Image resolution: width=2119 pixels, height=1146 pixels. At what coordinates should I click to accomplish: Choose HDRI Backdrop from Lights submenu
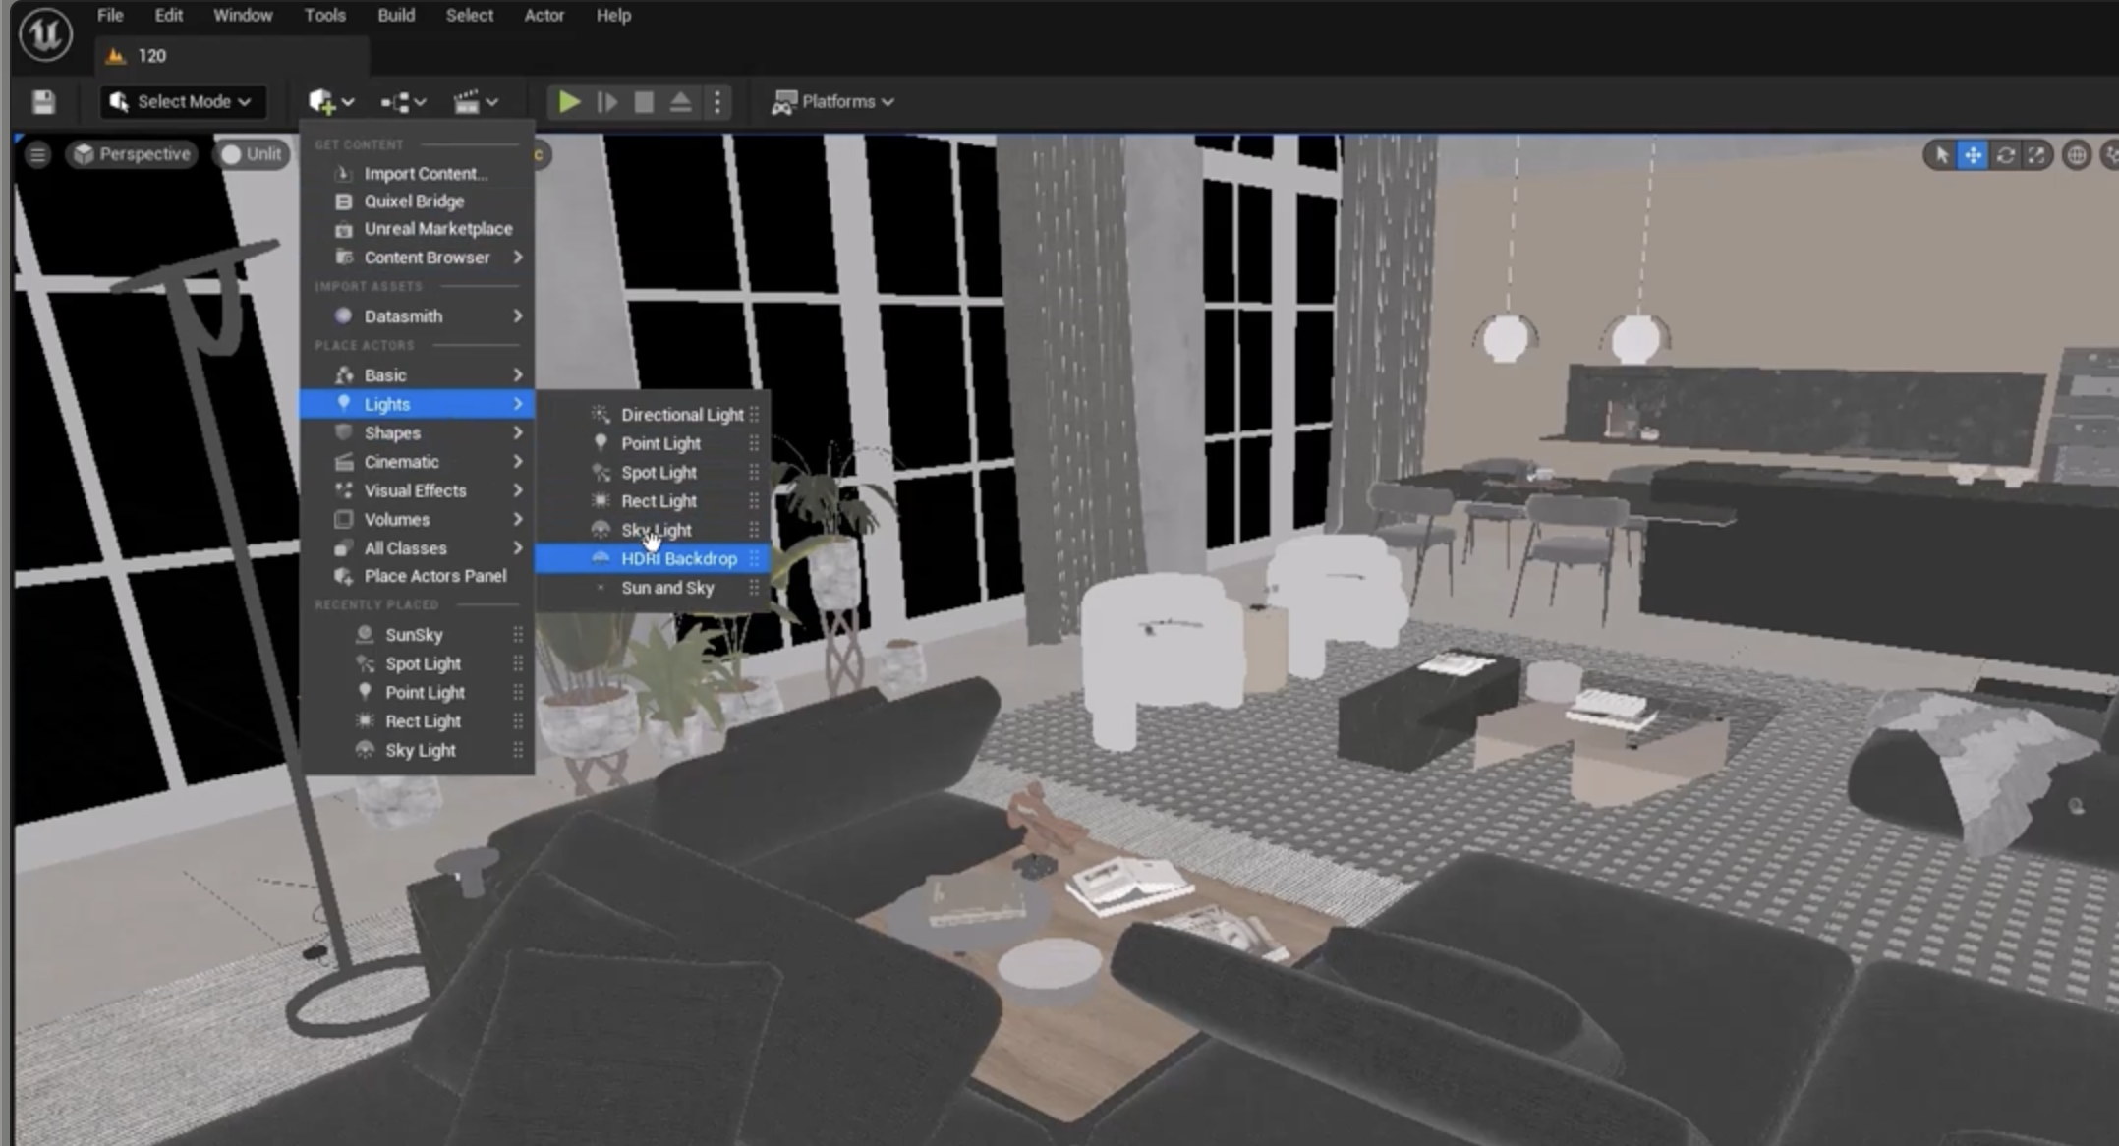678,559
